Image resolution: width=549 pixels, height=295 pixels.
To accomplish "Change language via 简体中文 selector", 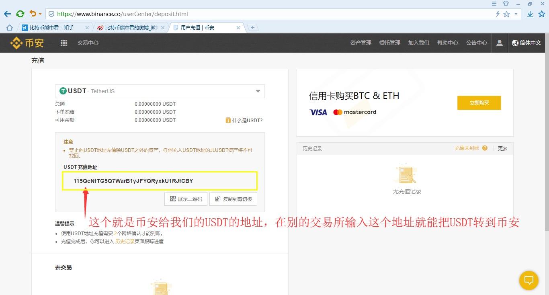I will (526, 43).
